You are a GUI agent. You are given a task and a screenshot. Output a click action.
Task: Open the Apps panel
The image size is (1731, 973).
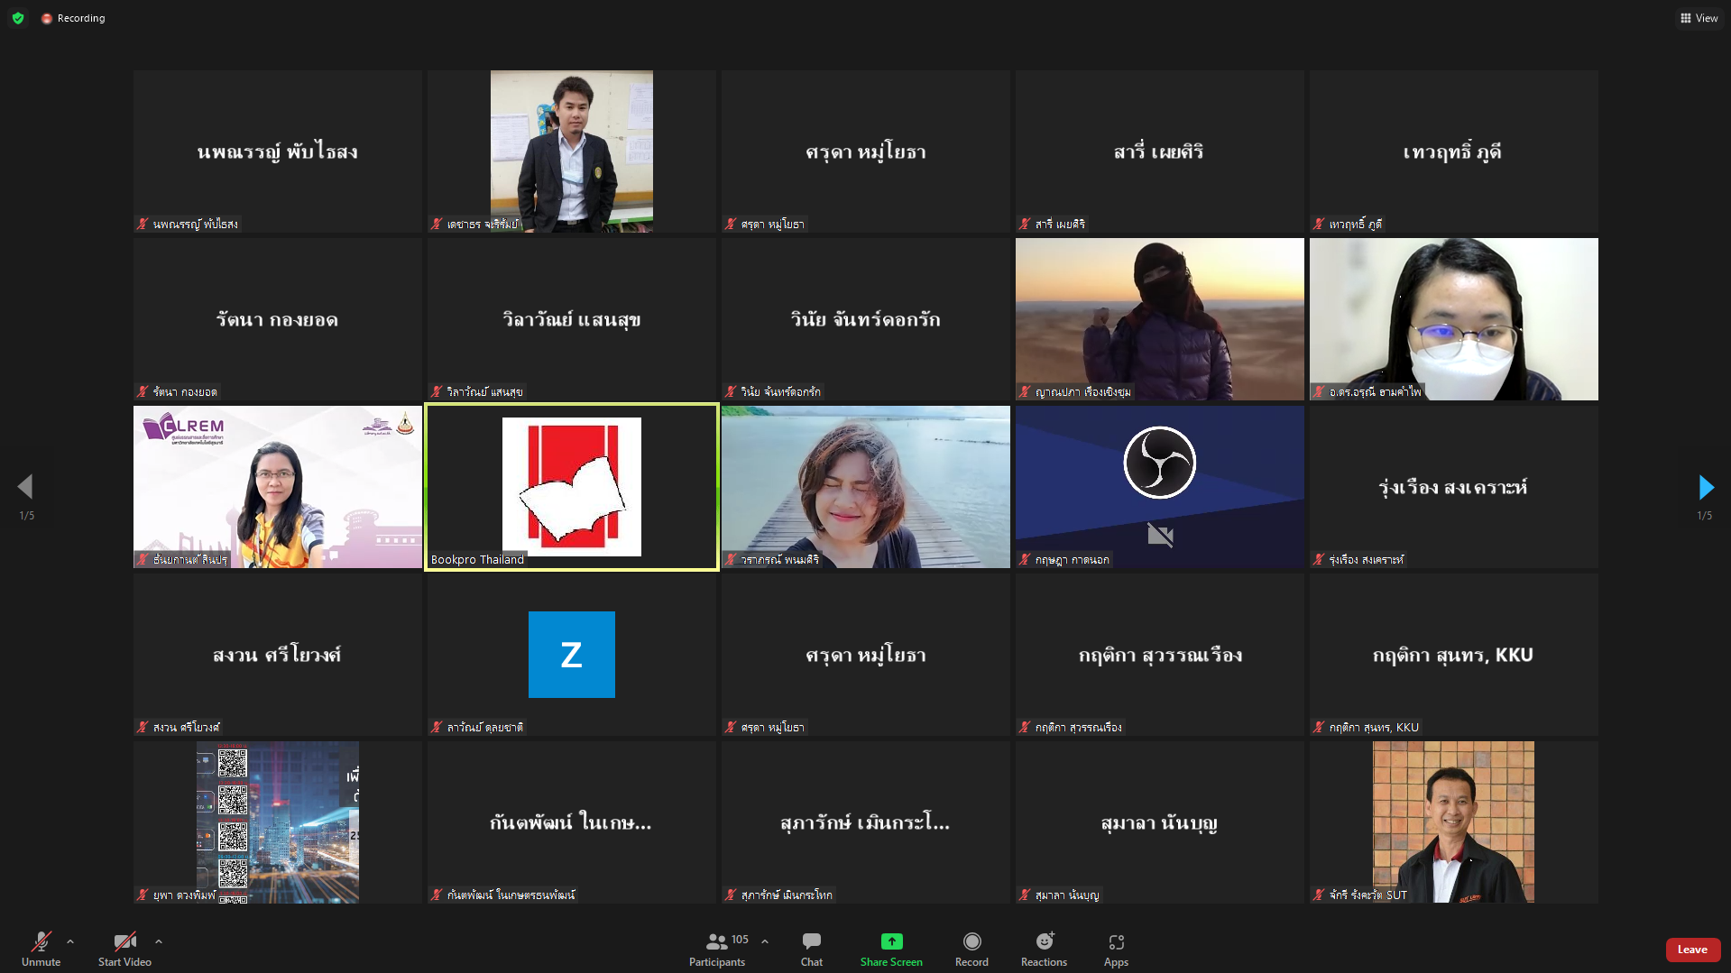point(1116,949)
